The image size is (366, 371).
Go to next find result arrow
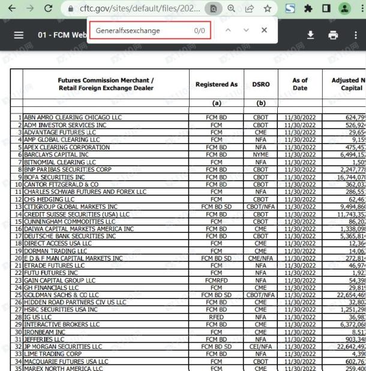tap(246, 30)
